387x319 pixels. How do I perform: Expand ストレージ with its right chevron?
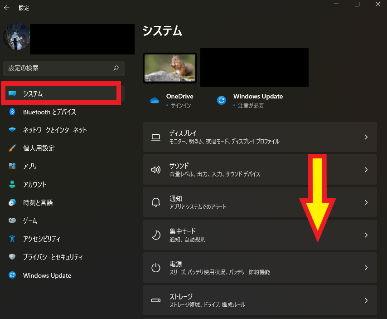point(366,300)
